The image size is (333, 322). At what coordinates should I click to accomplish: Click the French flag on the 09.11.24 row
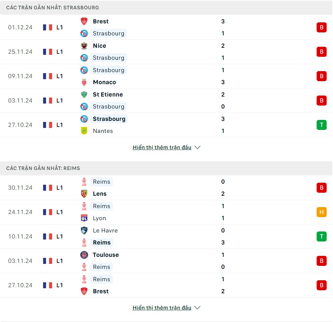coord(47,76)
